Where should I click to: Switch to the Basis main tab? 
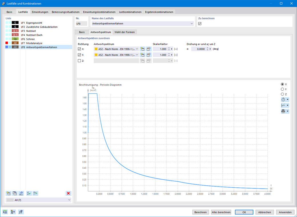coord(9,12)
